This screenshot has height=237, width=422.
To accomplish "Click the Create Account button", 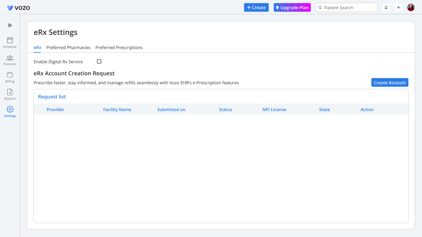I will [x=389, y=83].
